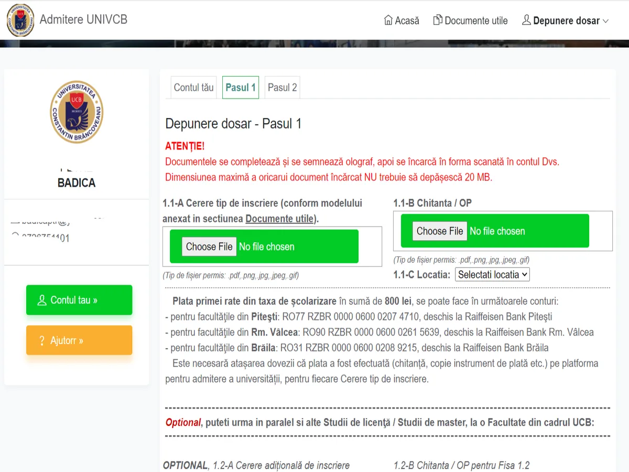This screenshot has width=629, height=472.
Task: Click the BADICA name in sidebar
Action: pos(77,183)
